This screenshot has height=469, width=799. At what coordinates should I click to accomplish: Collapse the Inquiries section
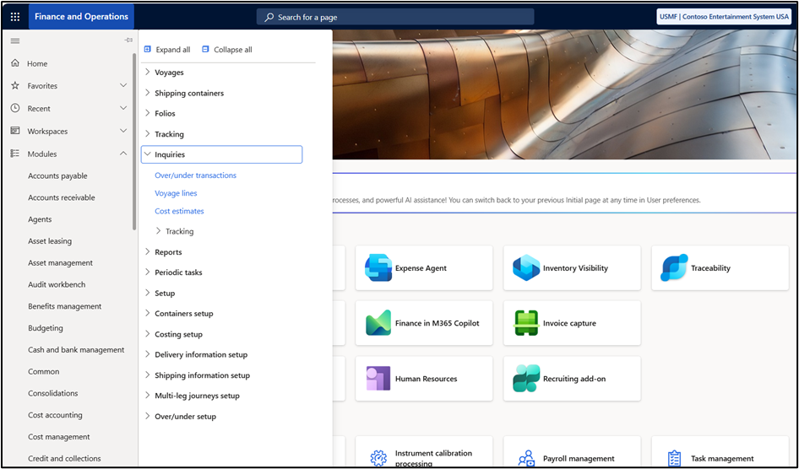coord(221,154)
